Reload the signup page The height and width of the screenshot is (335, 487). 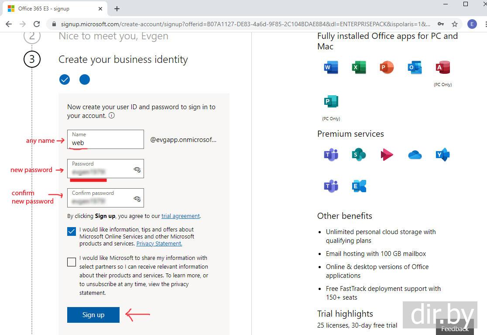click(x=37, y=24)
